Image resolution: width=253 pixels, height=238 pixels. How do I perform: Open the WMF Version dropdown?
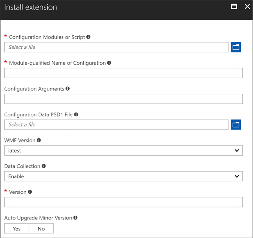click(123, 150)
